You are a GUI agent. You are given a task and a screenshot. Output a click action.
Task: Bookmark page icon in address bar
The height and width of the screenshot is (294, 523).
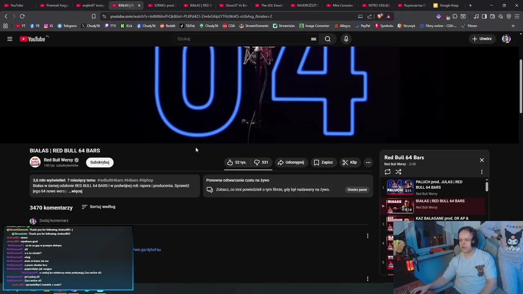94,16
